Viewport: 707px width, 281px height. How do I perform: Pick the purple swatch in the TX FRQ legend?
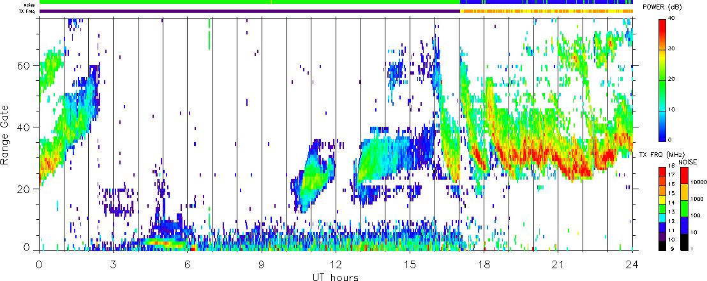(x=662, y=237)
